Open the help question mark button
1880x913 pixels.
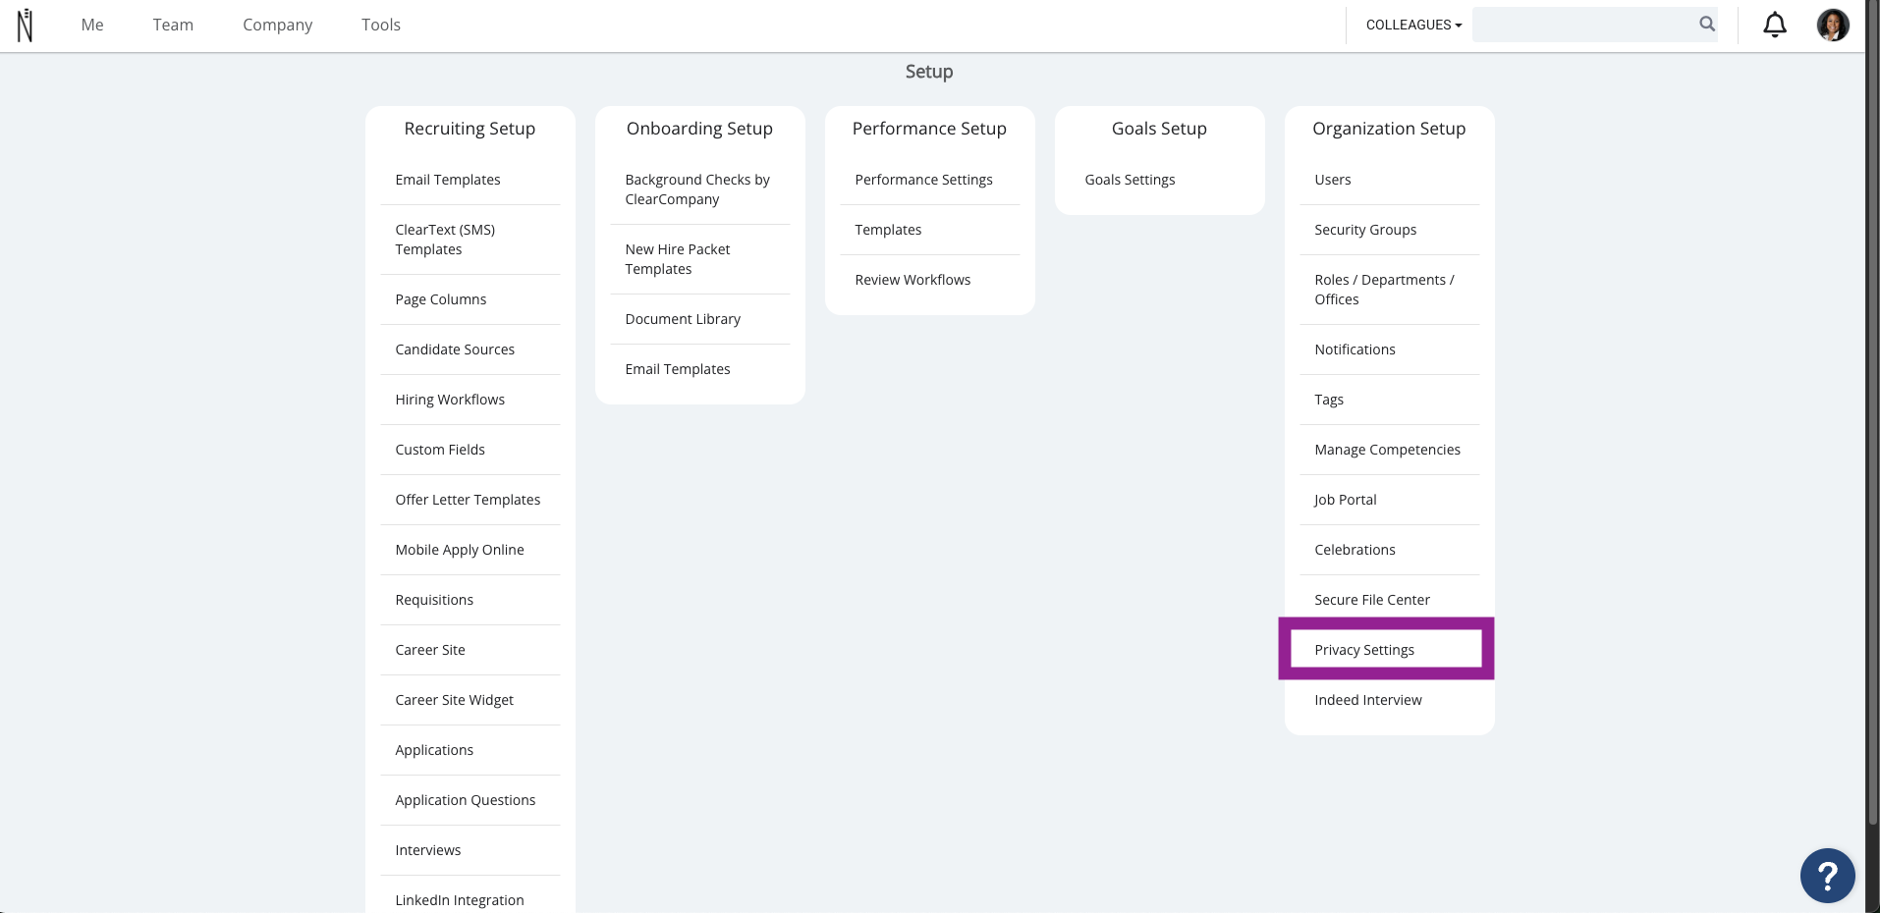point(1827,875)
